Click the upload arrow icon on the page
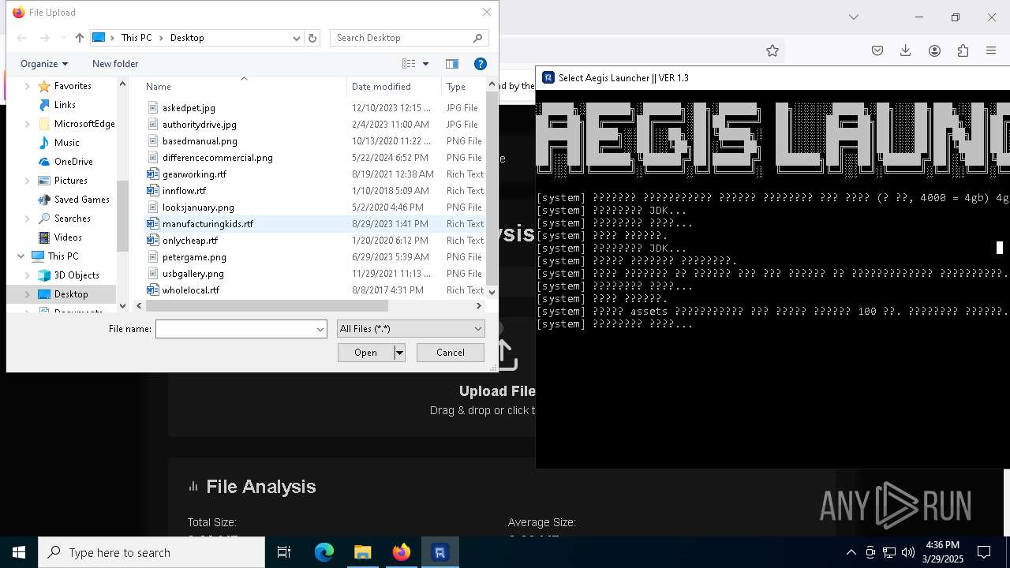This screenshot has width=1010, height=568. point(505,355)
